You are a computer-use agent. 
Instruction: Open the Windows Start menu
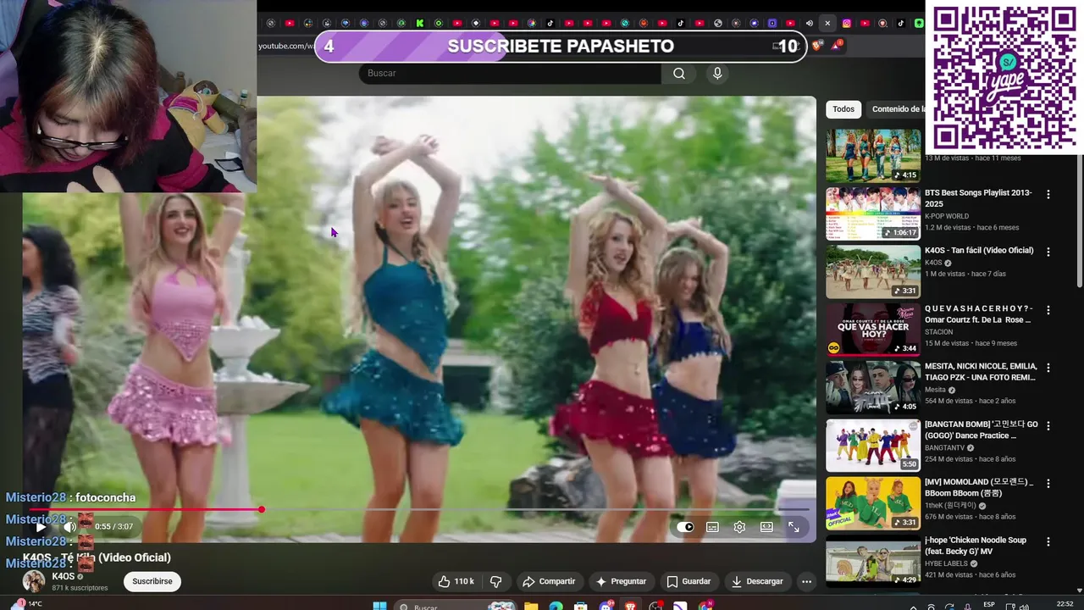pos(379,607)
